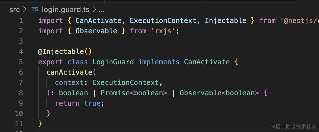Click line number 1 in the gutter
Image resolution: width=319 pixels, height=132 pixels.
click(x=20, y=21)
